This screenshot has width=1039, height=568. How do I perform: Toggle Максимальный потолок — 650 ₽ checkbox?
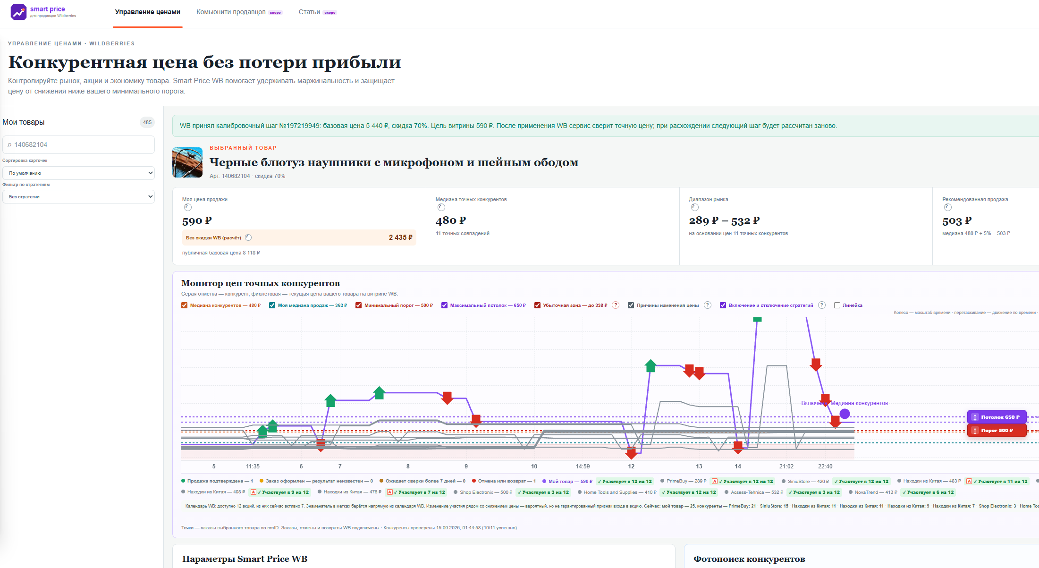444,305
